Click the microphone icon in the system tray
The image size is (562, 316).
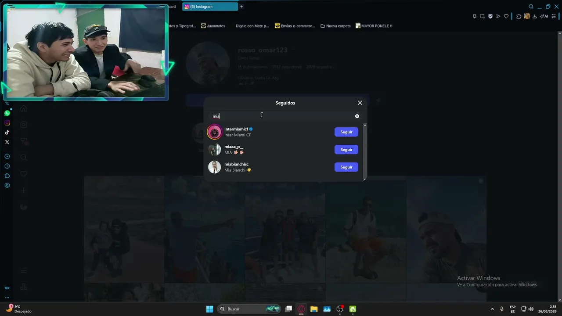[501, 309]
